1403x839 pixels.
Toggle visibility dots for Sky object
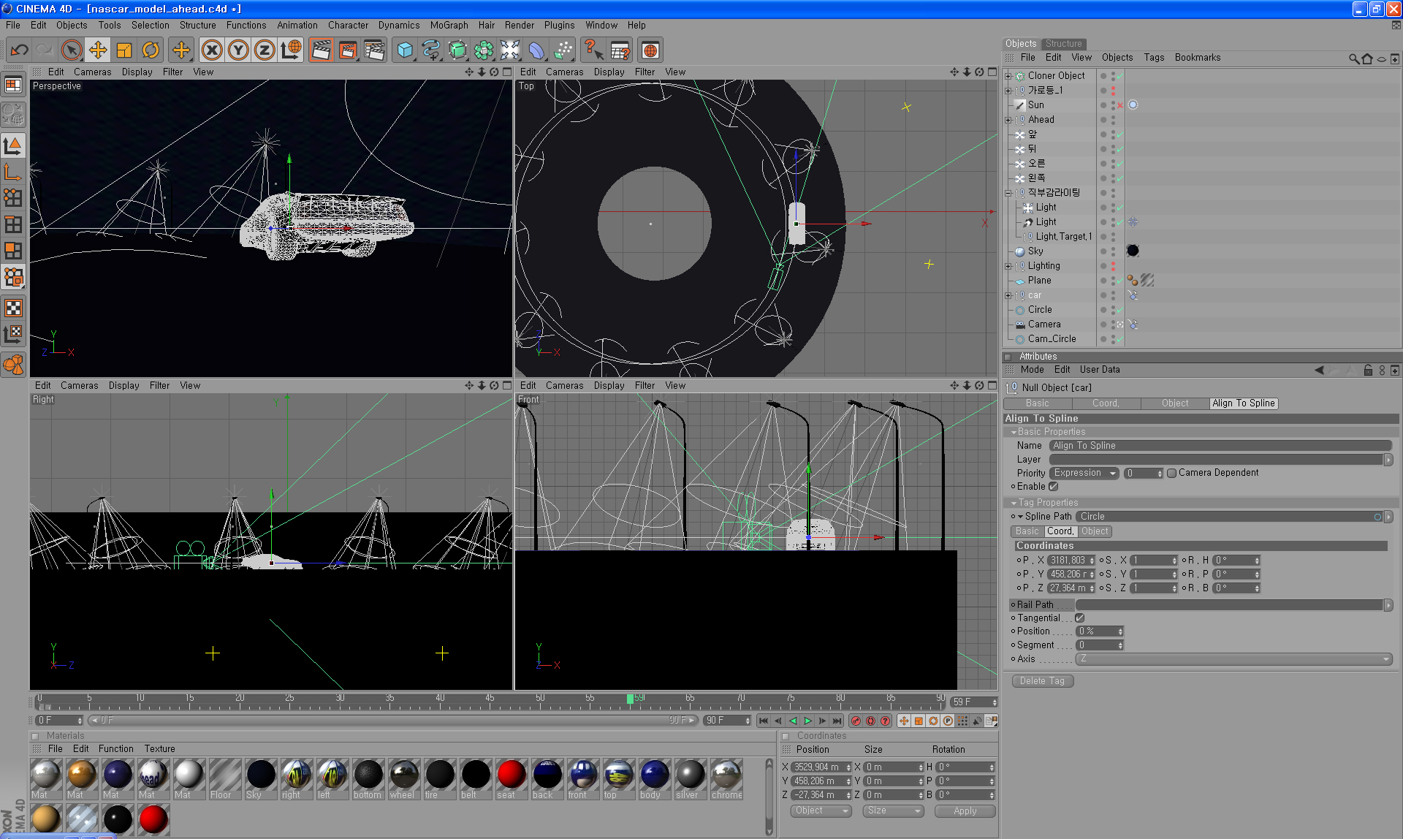1113,251
